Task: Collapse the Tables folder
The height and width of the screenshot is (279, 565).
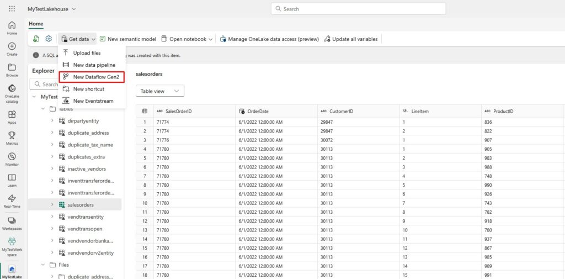Action: (x=43, y=109)
